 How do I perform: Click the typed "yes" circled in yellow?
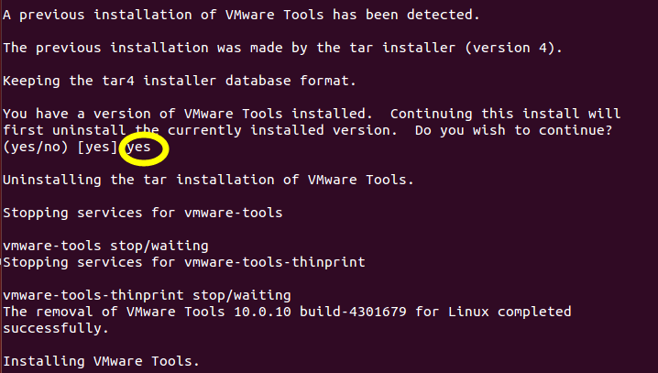coord(138,147)
